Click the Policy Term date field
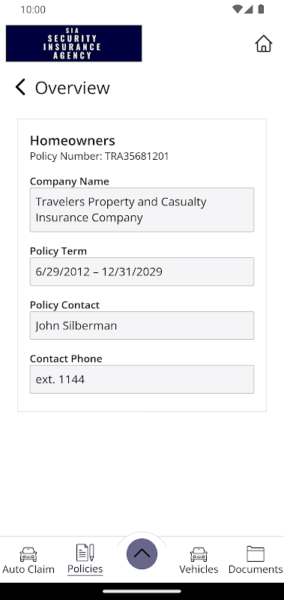284x600 pixels. (x=142, y=271)
